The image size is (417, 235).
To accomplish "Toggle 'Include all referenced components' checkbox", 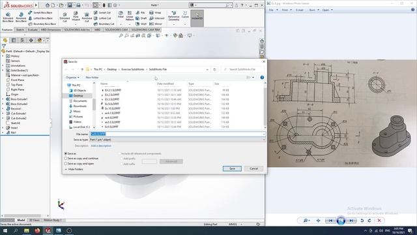I will pos(120,154).
